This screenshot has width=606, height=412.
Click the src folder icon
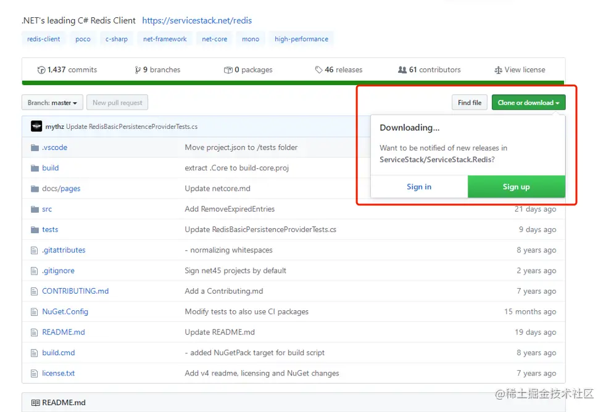click(x=35, y=209)
